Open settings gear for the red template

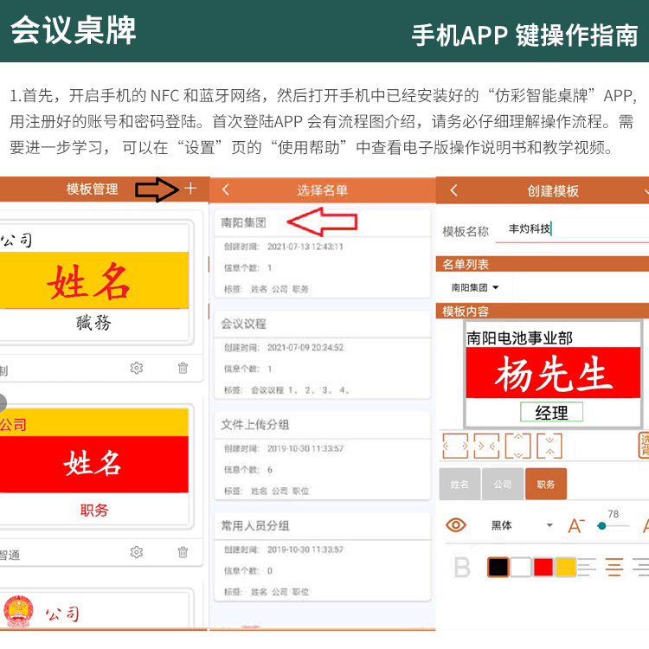tap(136, 552)
